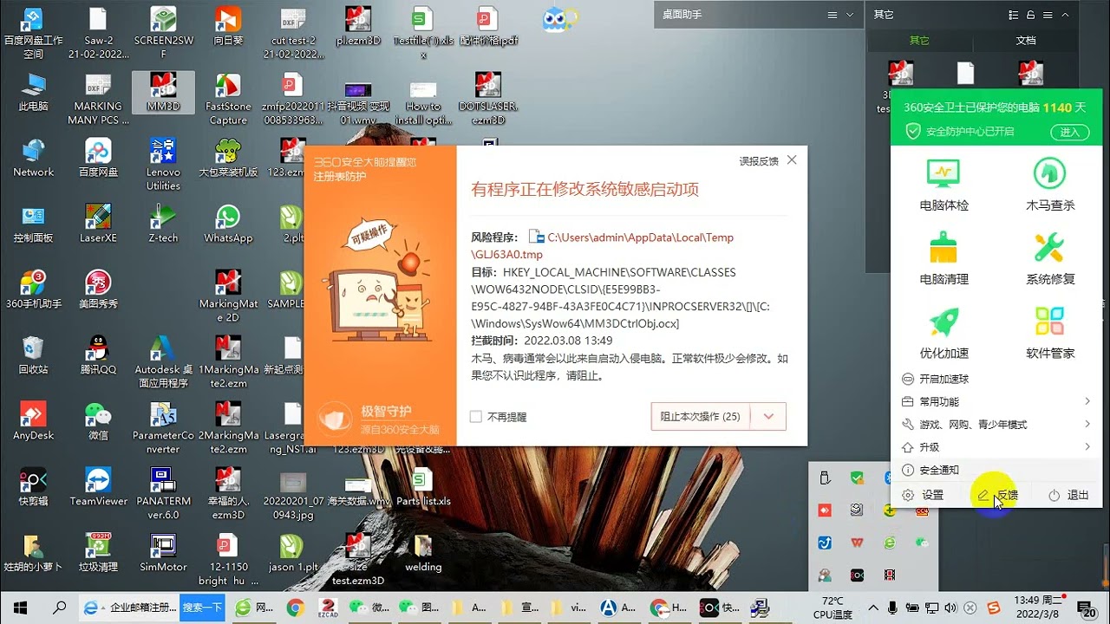Click the CPU温度 72℃ taskbar widget
Image resolution: width=1110 pixels, height=624 pixels.
pyautogui.click(x=832, y=608)
